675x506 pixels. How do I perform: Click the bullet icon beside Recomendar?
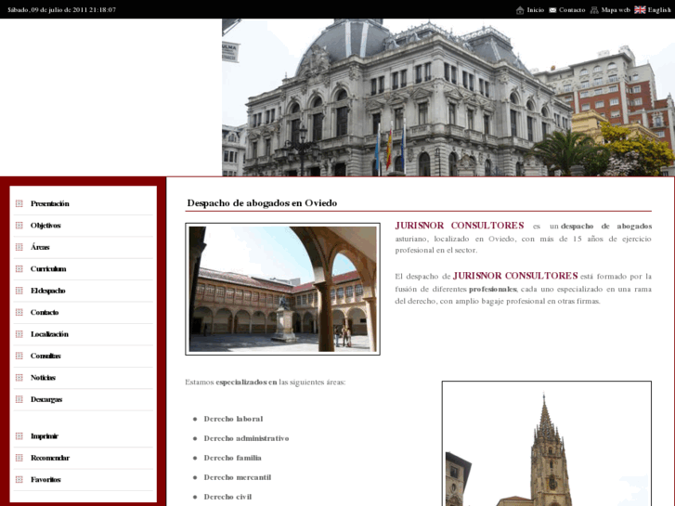[19, 458]
